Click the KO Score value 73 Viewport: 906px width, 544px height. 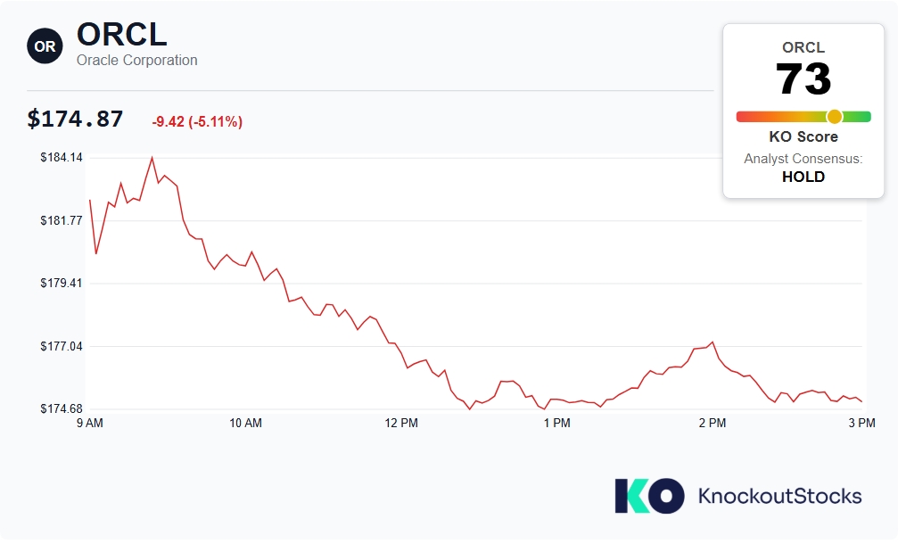click(x=803, y=78)
